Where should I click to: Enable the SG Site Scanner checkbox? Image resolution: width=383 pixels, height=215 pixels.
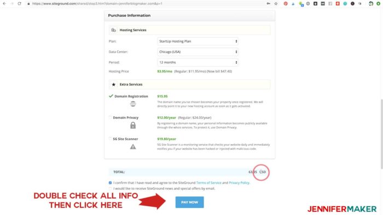(x=110, y=139)
